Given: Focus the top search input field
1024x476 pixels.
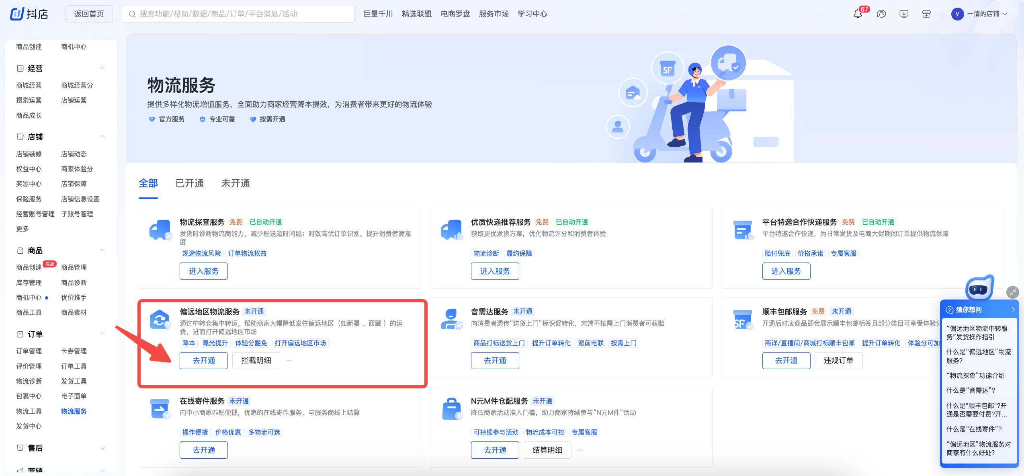Looking at the screenshot, I should (x=238, y=14).
